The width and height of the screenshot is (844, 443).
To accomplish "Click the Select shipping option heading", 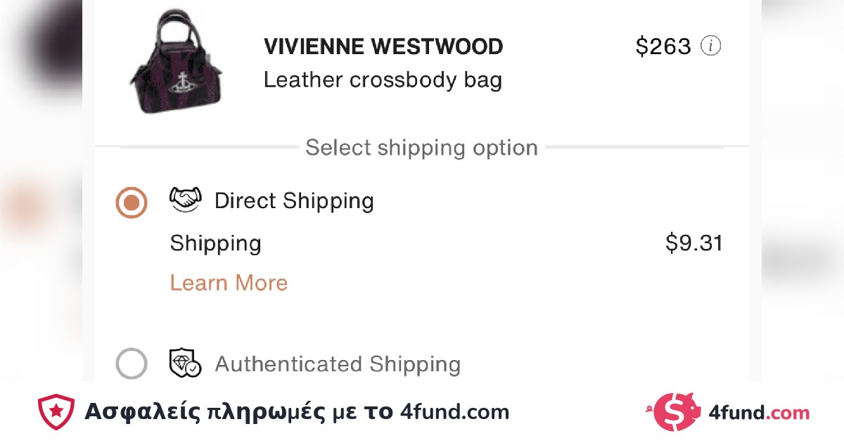I will point(421,148).
